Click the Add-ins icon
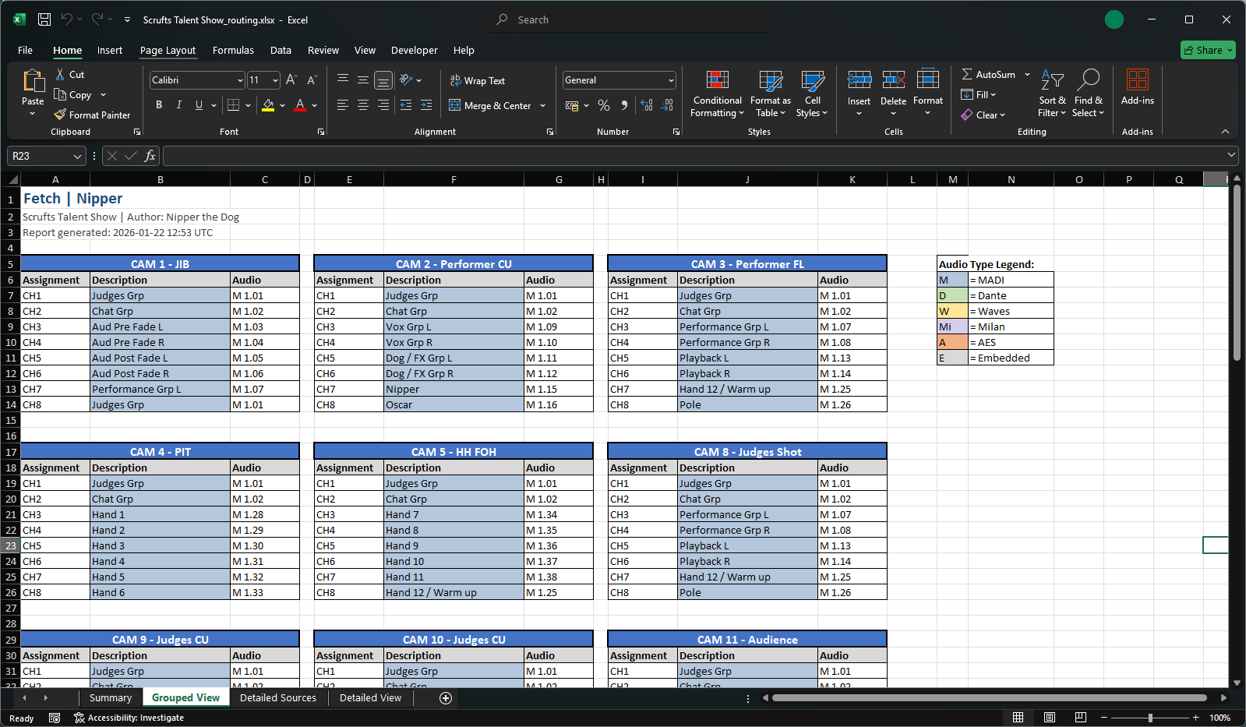The width and height of the screenshot is (1246, 727). [x=1137, y=81]
